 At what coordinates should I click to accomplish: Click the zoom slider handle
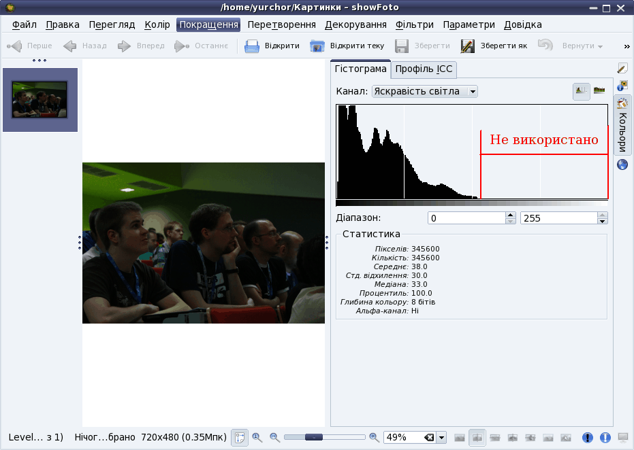(314, 437)
